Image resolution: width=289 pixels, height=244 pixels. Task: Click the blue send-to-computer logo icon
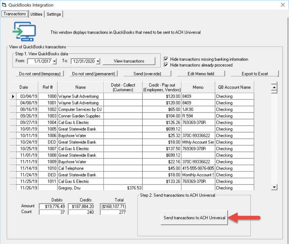tap(24, 31)
